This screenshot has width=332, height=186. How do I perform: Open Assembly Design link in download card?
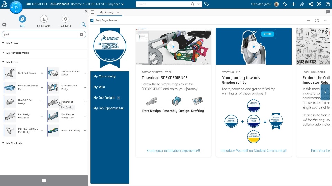176,105
